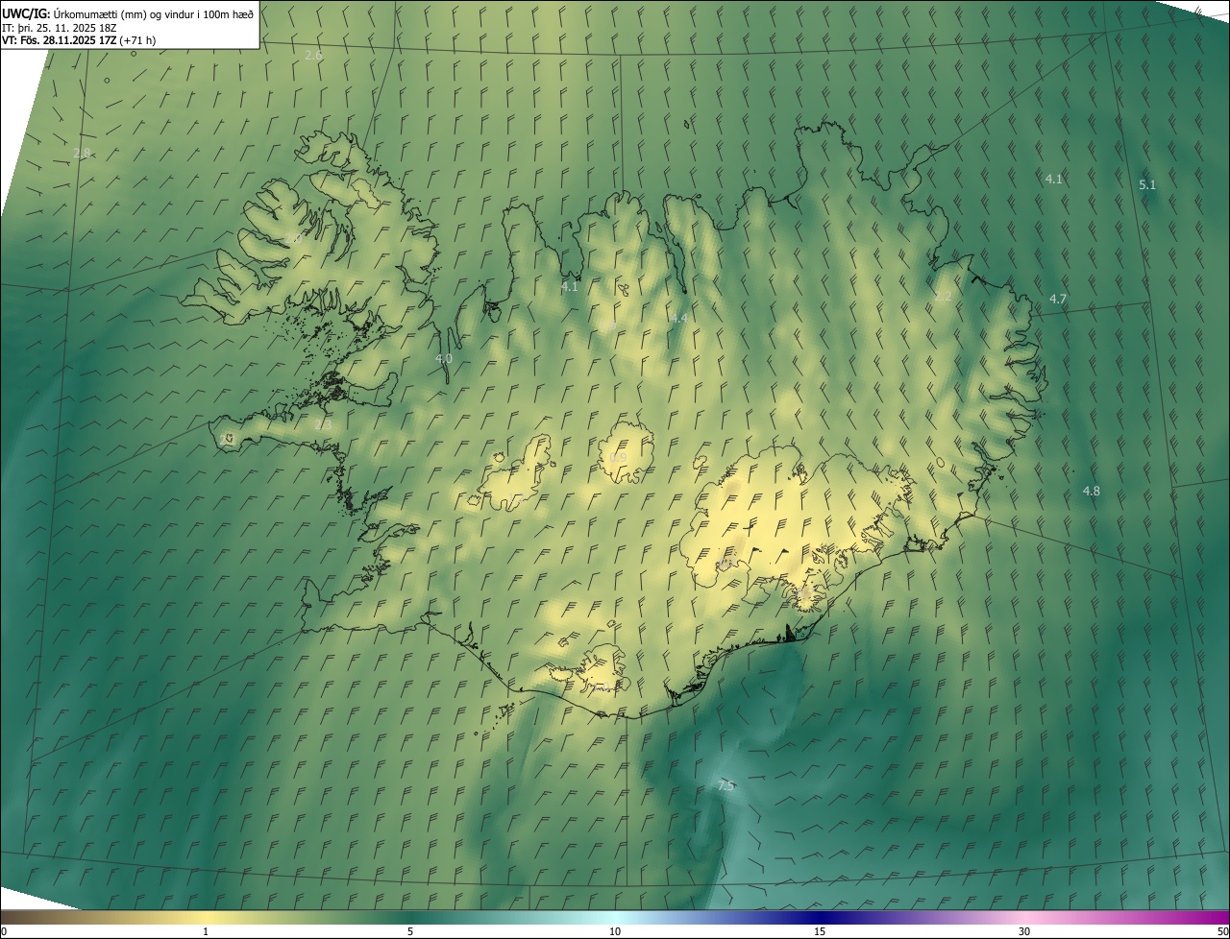Click the 4.0 value label on the map

(443, 358)
